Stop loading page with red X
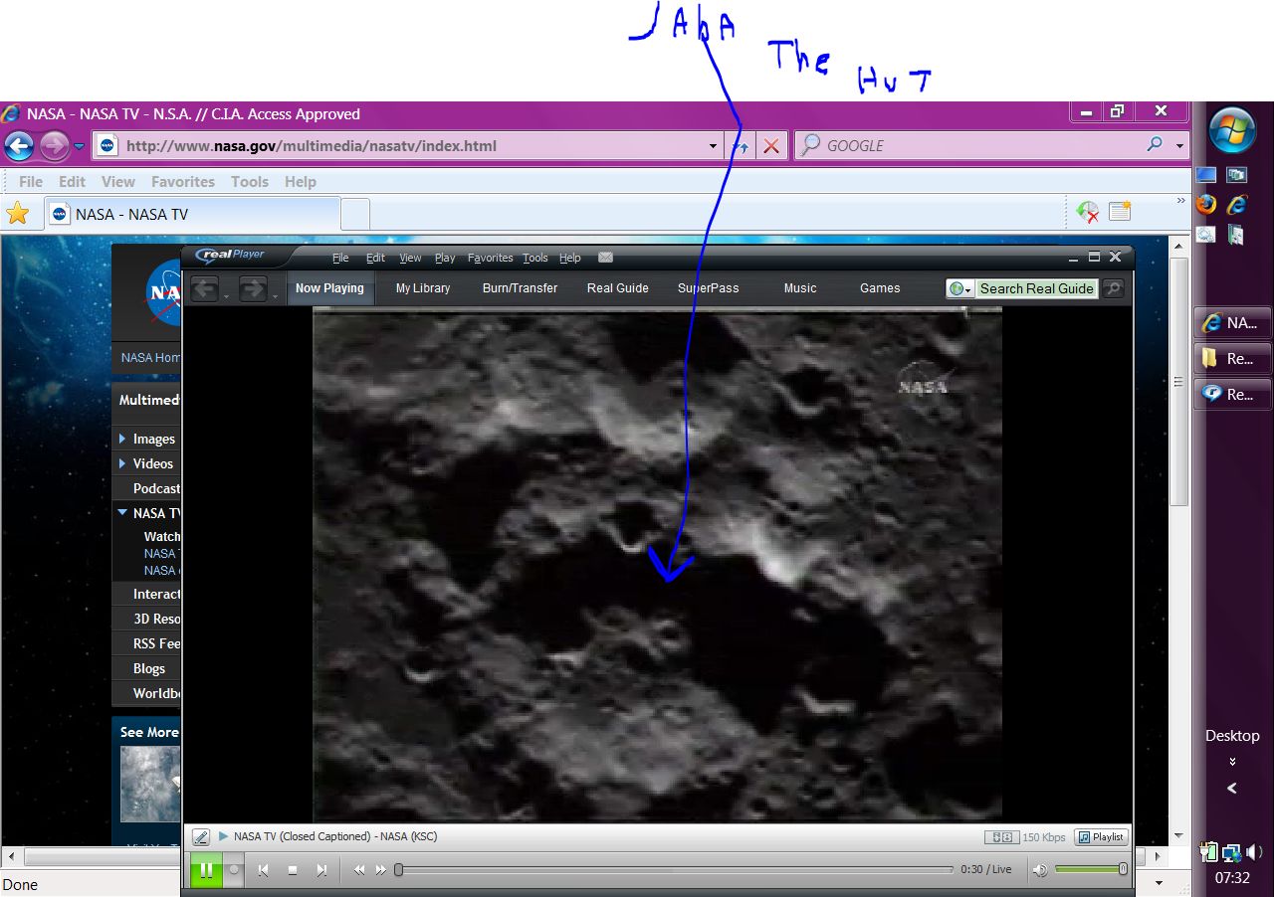The width and height of the screenshot is (1274, 897). click(x=770, y=146)
